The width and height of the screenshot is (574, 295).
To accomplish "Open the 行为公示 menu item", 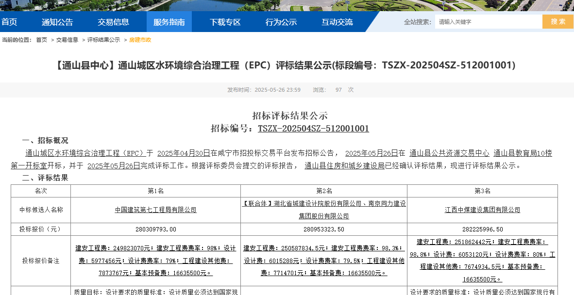I will (x=281, y=22).
